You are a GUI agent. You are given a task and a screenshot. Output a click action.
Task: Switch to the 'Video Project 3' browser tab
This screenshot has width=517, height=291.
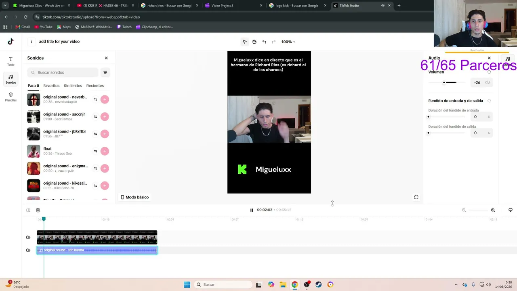click(234, 6)
